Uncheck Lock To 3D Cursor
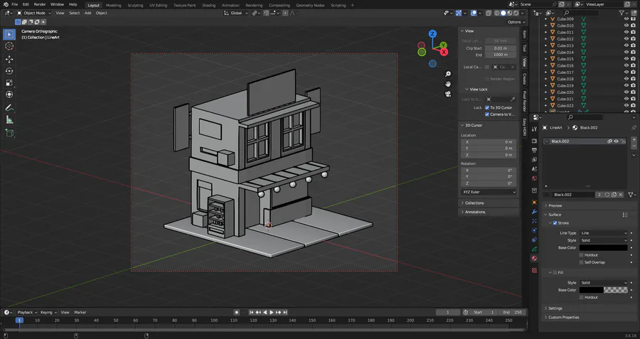 487,107
